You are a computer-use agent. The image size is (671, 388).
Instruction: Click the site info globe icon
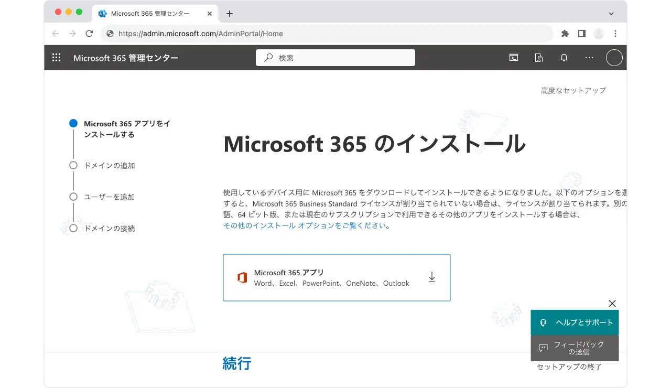point(110,34)
